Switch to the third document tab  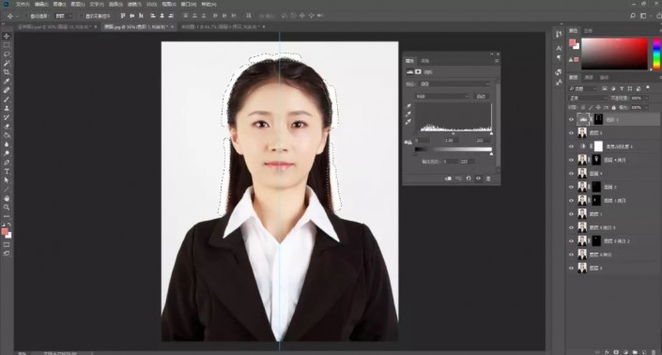tap(220, 26)
